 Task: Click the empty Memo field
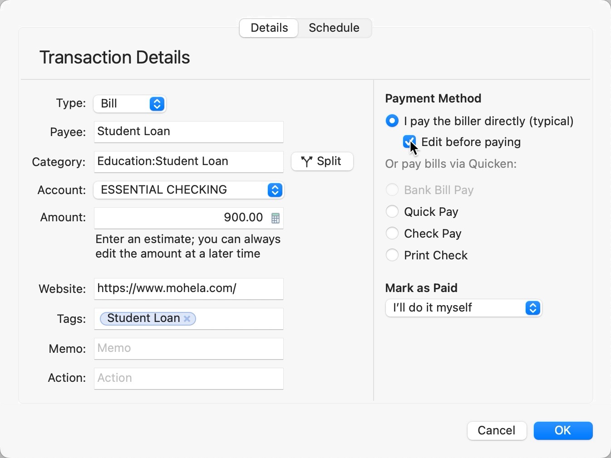pyautogui.click(x=188, y=349)
